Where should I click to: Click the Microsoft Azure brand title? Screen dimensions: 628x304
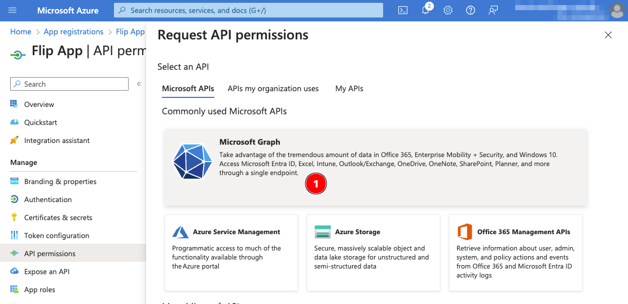[68, 10]
